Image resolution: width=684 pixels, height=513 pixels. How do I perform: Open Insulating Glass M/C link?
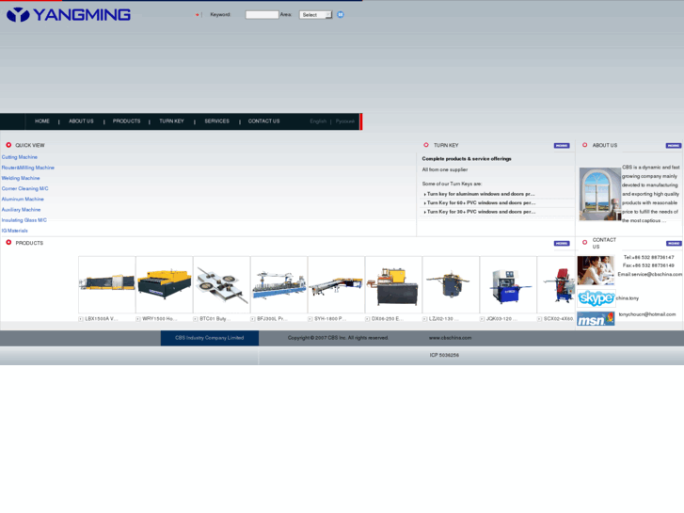[x=24, y=220]
